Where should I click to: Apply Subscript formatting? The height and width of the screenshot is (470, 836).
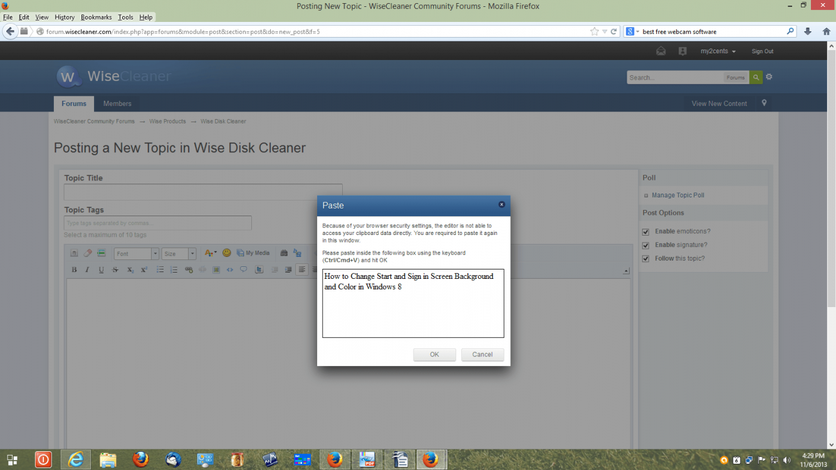pos(130,269)
